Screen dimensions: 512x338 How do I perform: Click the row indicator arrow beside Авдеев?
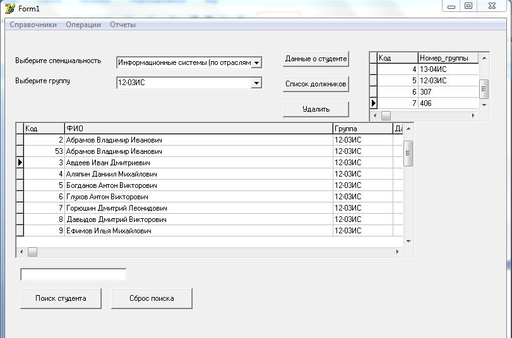coord(20,163)
